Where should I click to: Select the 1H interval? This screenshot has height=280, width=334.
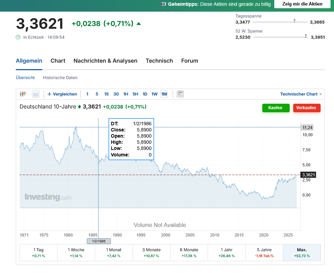click(126, 94)
